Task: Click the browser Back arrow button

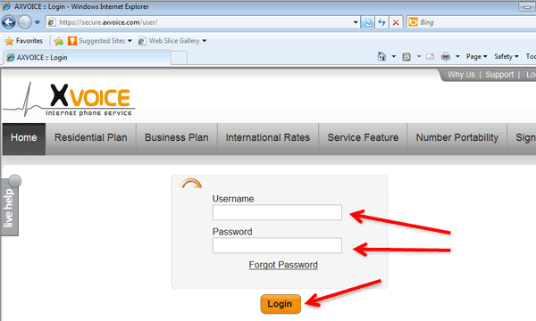Action: 9,22
